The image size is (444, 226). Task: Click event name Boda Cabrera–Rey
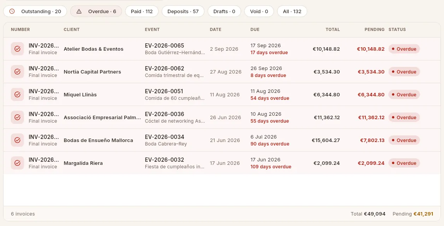(166, 144)
